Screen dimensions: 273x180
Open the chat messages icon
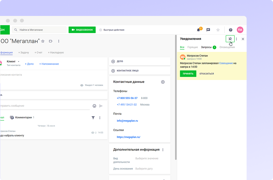coord(208,30)
